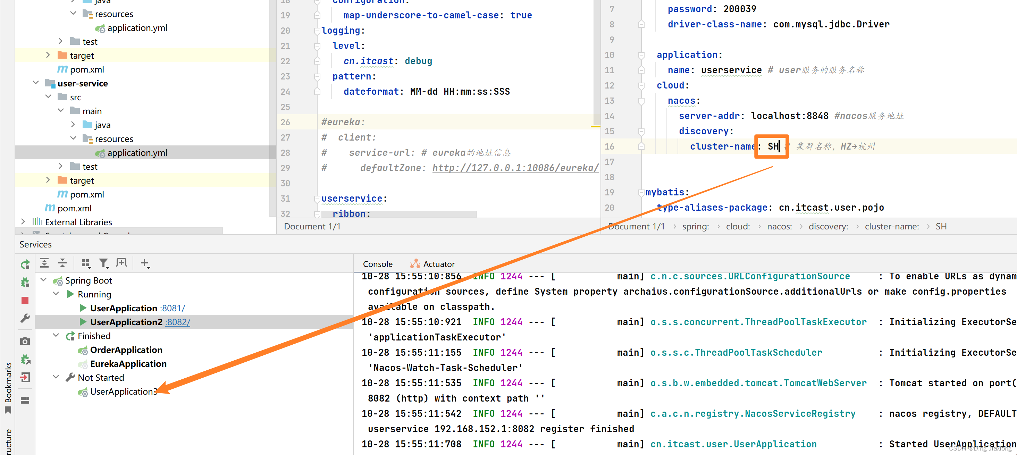The height and width of the screenshot is (455, 1017).
Task: Click the rerun icon beside Finished group
Action: coord(70,336)
